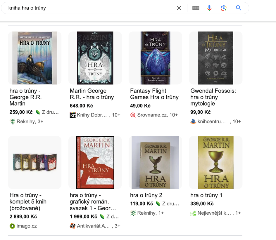Clear the search query with the X icon
The image size is (276, 240).
pyautogui.click(x=179, y=8)
